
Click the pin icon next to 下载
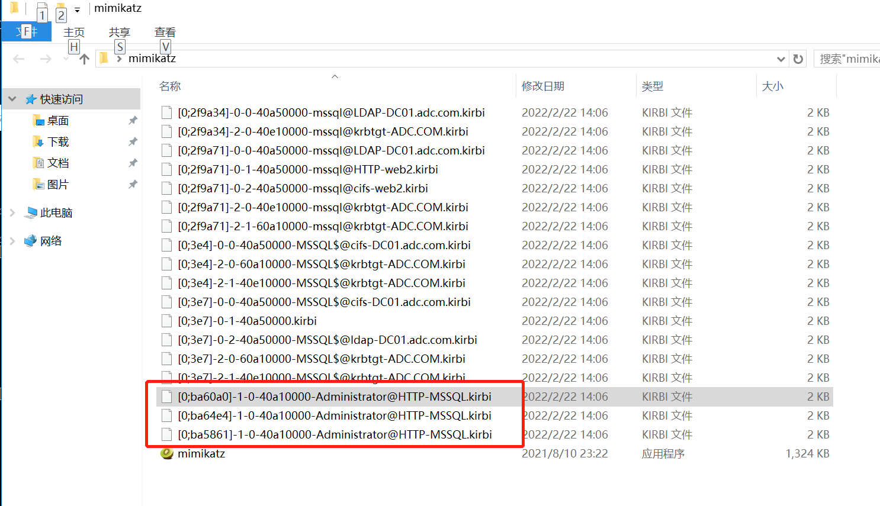[x=133, y=142]
